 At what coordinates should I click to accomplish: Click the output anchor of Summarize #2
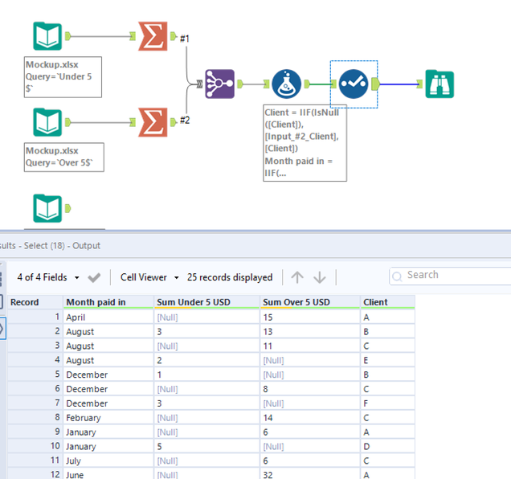tap(173, 122)
